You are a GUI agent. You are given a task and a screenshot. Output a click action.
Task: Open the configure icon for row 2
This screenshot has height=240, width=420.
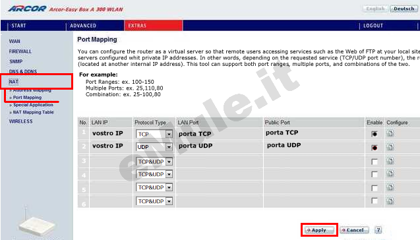coord(390,147)
